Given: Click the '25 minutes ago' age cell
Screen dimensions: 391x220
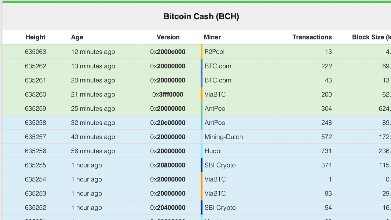Looking at the screenshot, I should (x=93, y=108).
